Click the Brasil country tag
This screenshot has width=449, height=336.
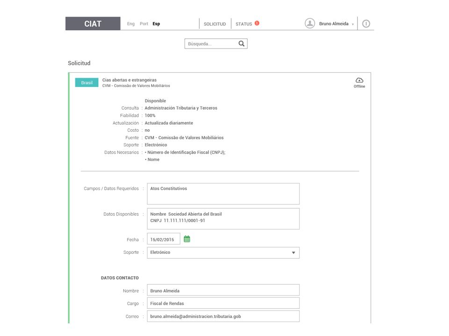point(87,83)
